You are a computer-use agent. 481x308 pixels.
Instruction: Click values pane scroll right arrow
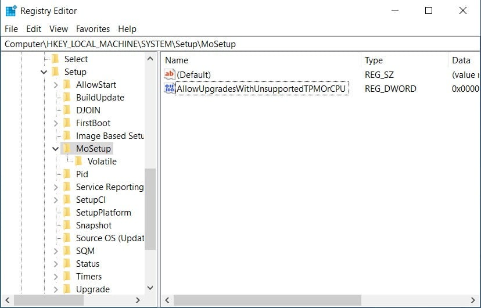point(473,300)
